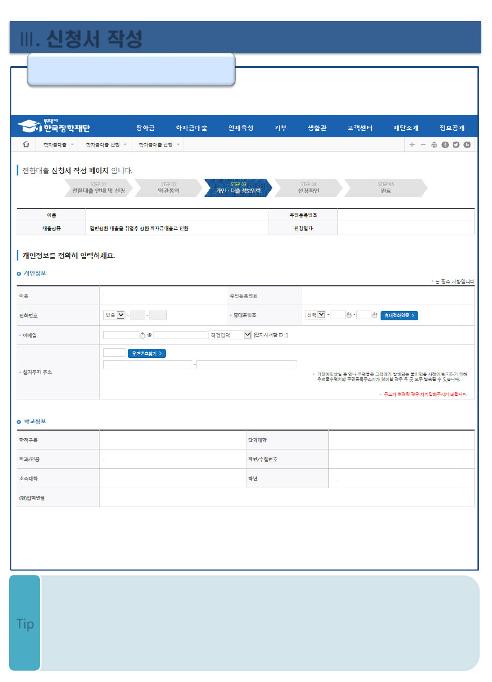Screen dimensions: 492x682
Task: Open the 휴대폰번호 prefix dropdown
Action: pos(321,315)
